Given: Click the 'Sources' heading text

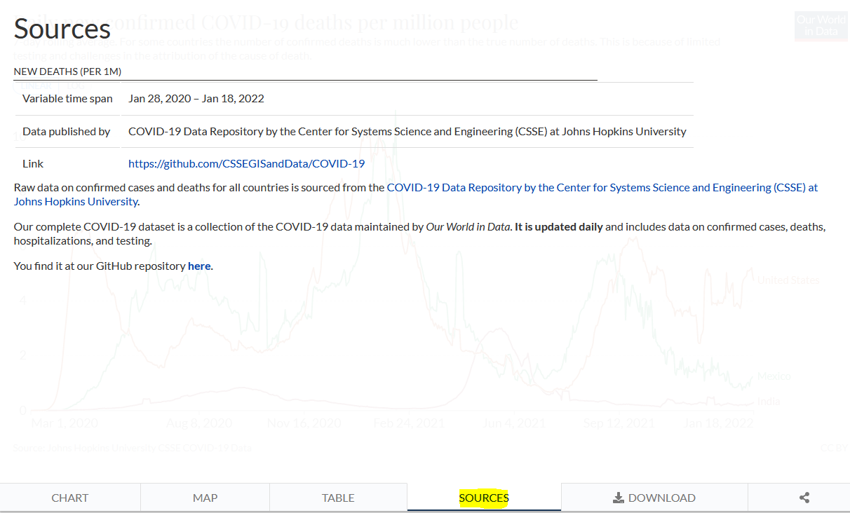Looking at the screenshot, I should [62, 29].
